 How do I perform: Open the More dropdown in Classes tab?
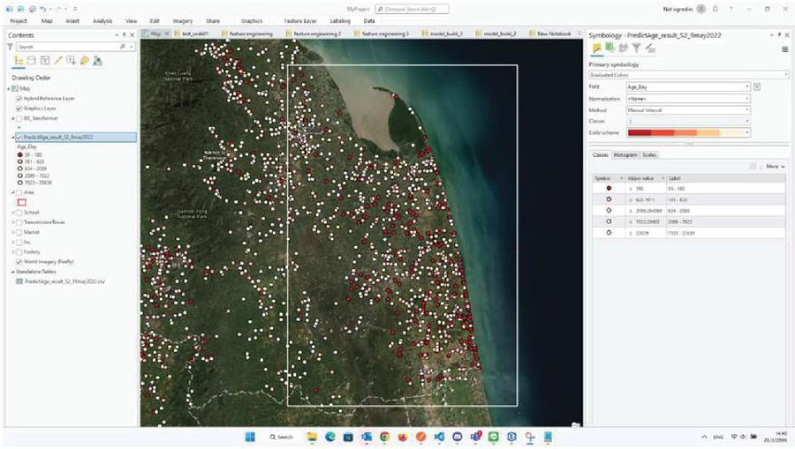tap(776, 167)
